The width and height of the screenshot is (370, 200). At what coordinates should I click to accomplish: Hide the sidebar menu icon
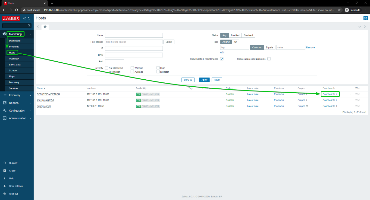point(29,18)
